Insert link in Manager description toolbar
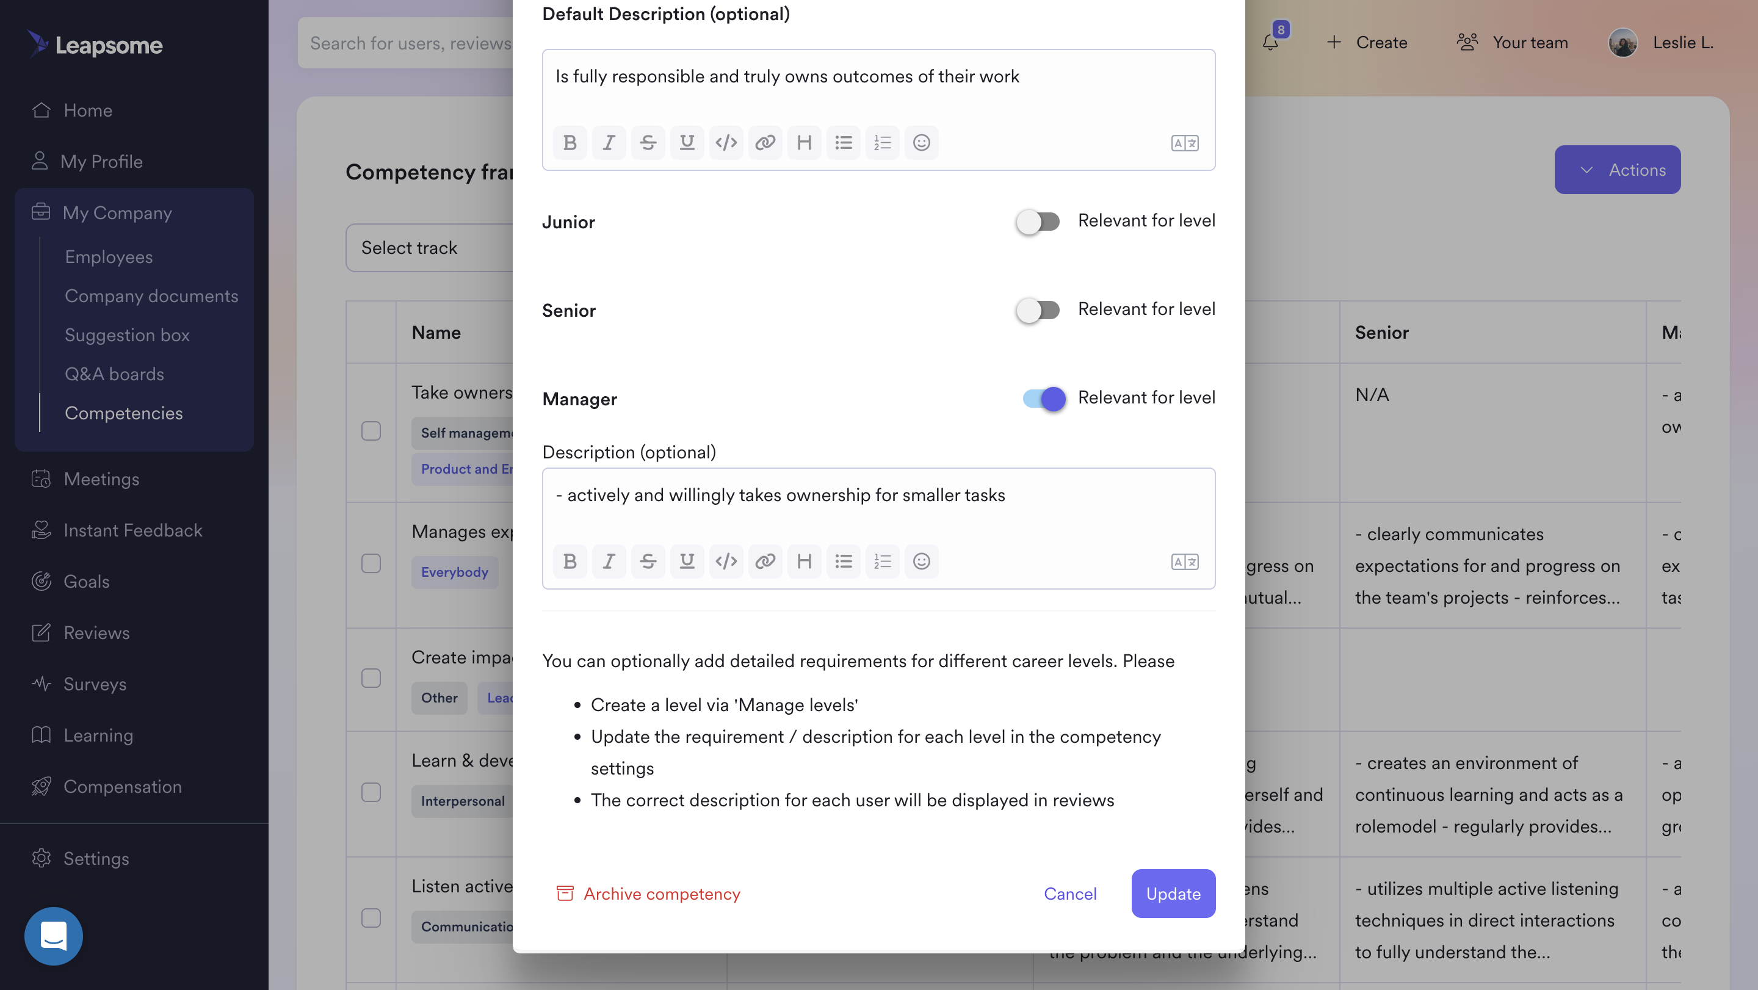This screenshot has width=1758, height=990. tap(765, 562)
